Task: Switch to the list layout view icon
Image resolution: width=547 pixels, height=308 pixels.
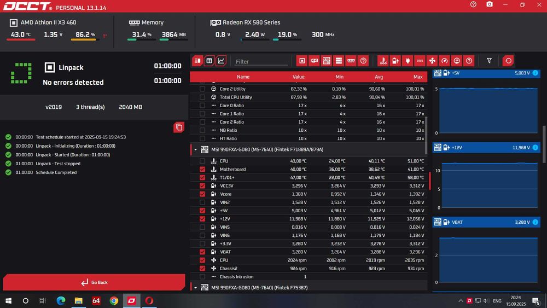Action: 197,61
